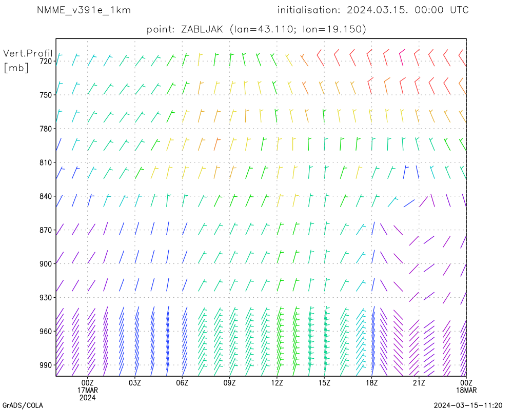513x410 pixels.
Task: Click the 990 pressure level label
Action: tap(46, 365)
